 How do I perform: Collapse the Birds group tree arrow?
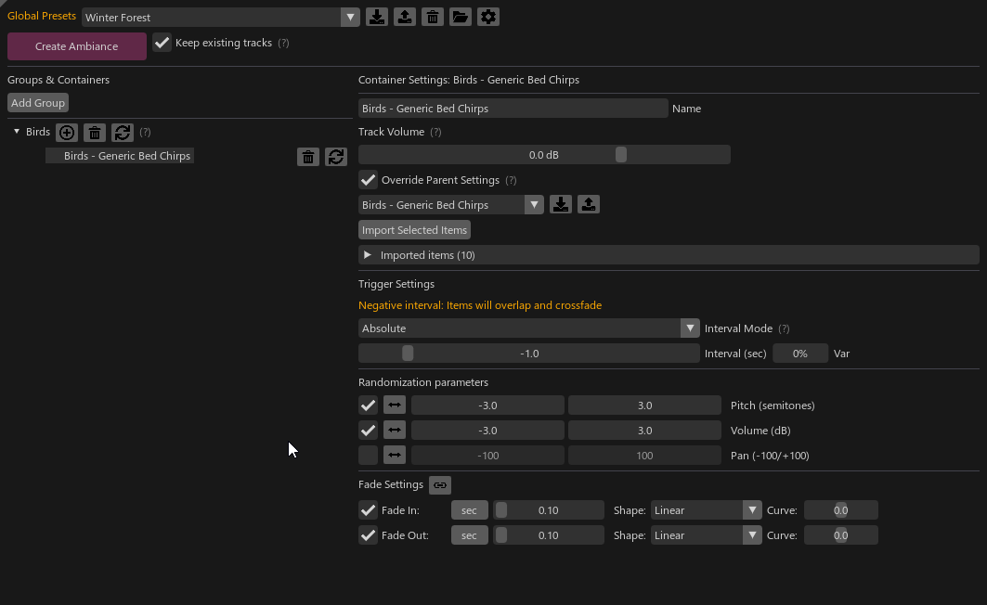17,132
